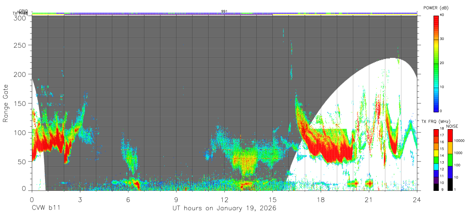The image size is (469, 216).
Task: Click the green swatch in NOISE legend
Action: 450,160
